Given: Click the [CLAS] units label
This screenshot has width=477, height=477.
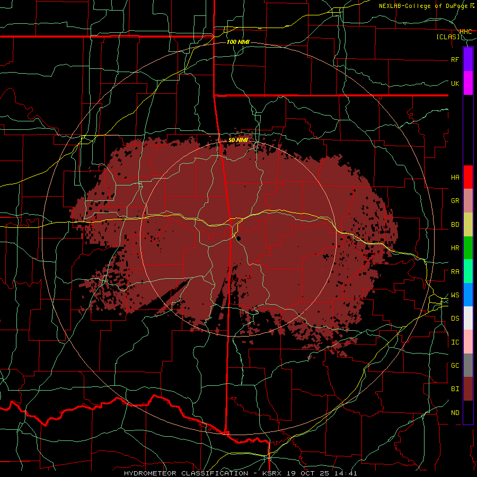Looking at the screenshot, I should pos(448,37).
